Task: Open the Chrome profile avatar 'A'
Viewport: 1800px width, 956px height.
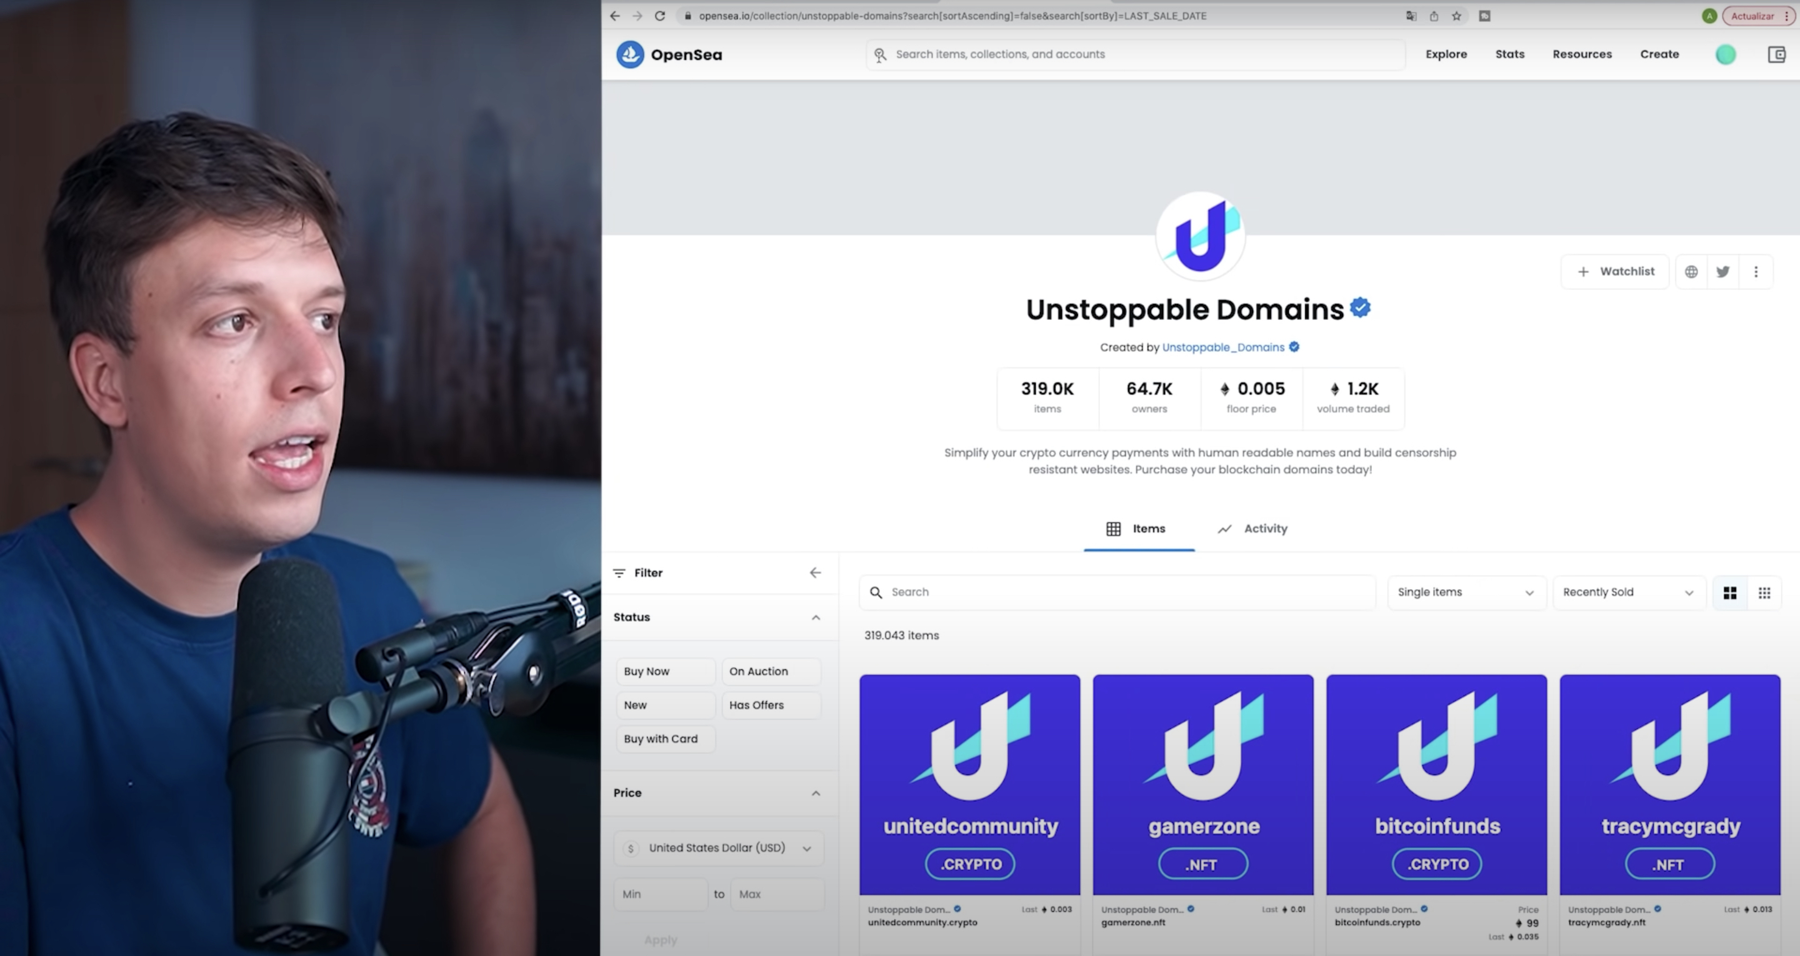Action: click(x=1709, y=16)
